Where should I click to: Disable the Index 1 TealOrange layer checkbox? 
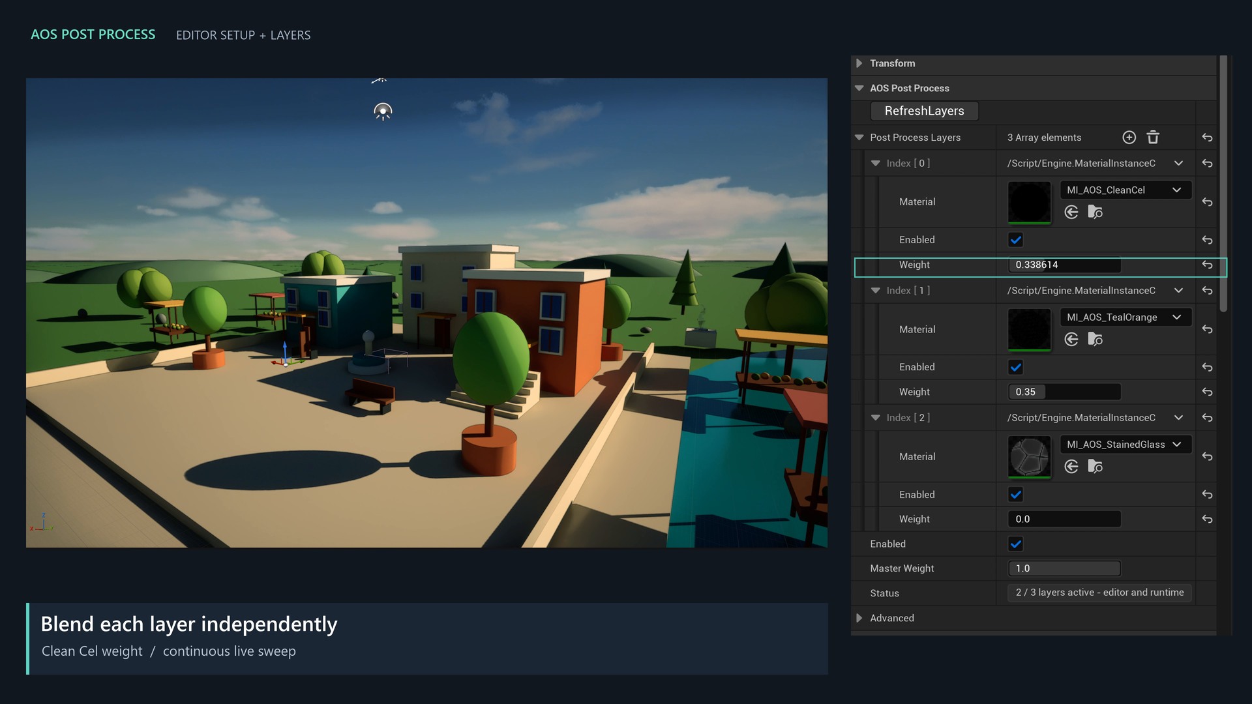click(x=1015, y=367)
